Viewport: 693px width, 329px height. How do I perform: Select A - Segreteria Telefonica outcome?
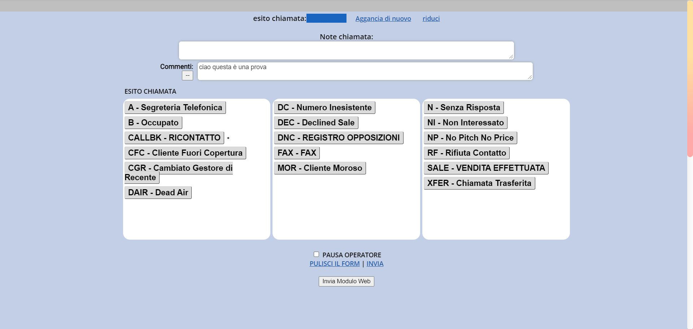pyautogui.click(x=175, y=108)
